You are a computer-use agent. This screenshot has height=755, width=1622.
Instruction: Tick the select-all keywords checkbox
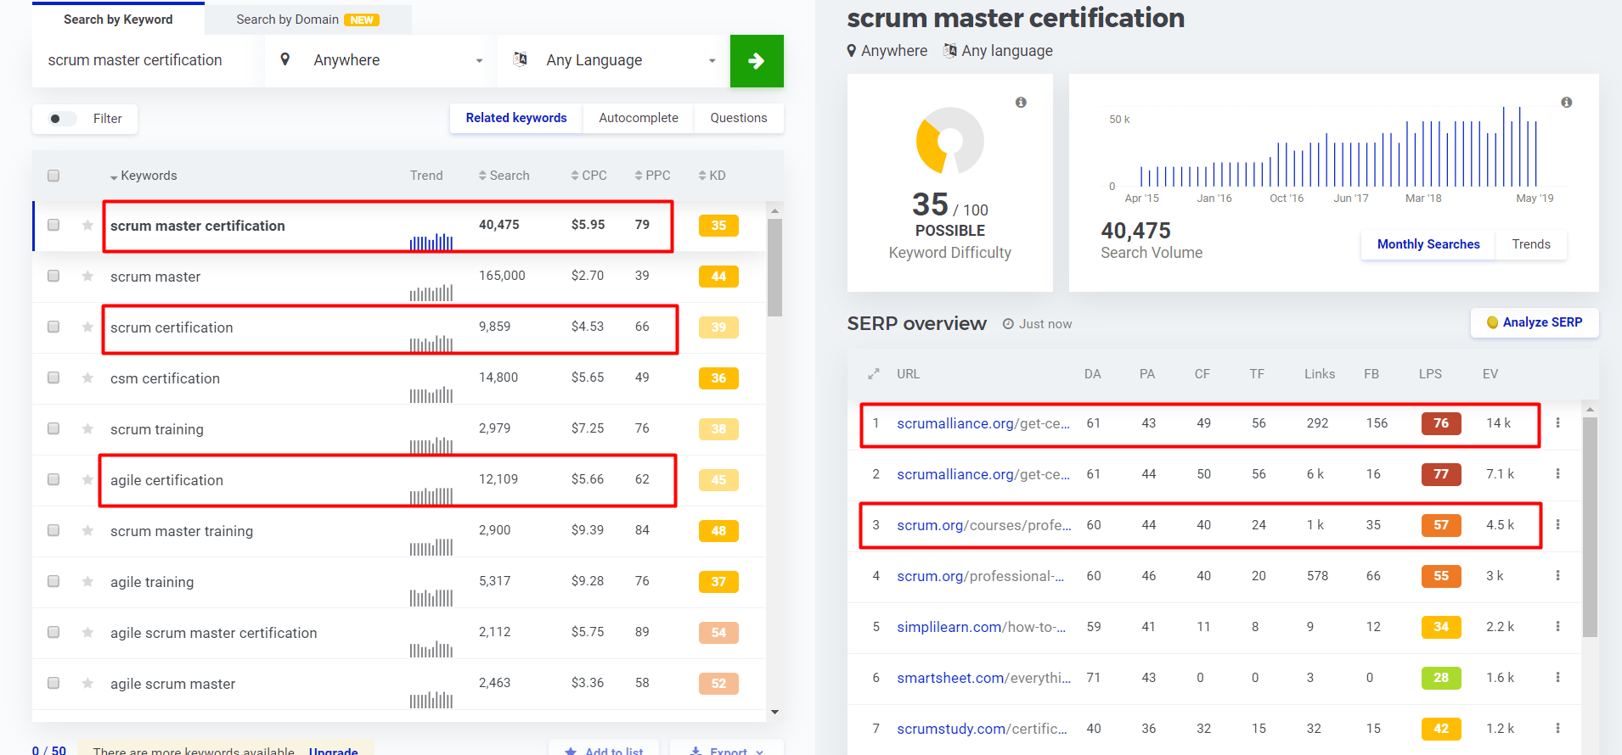click(54, 176)
